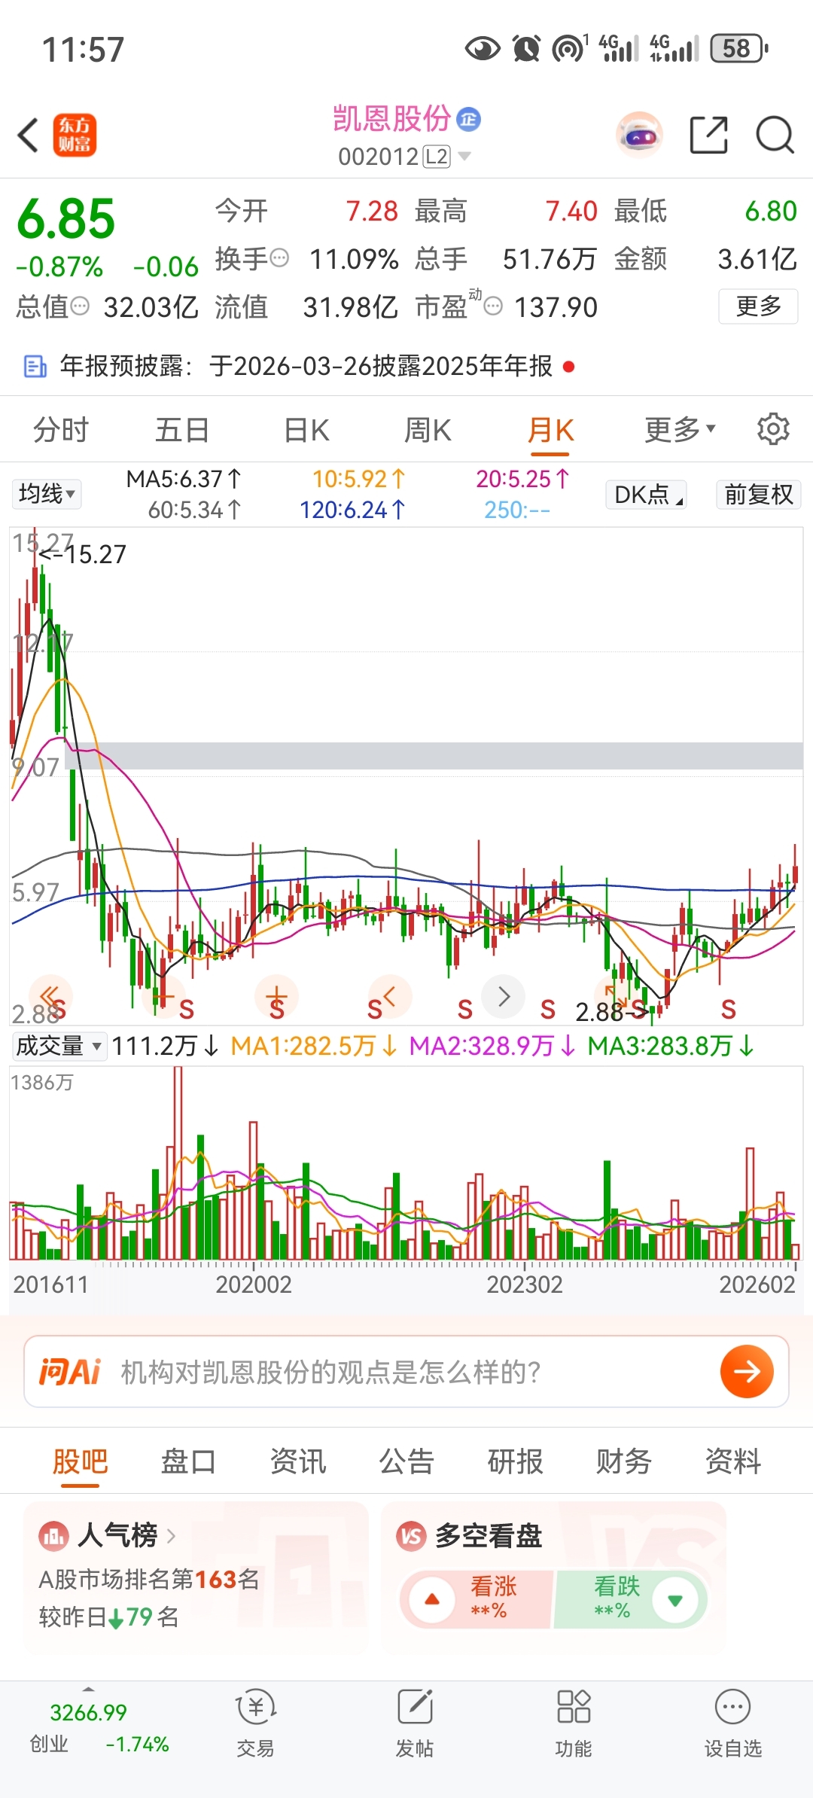Tap A股市场排名第163名 text
Screen dimensions: 813x1798
pyautogui.click(x=149, y=1579)
